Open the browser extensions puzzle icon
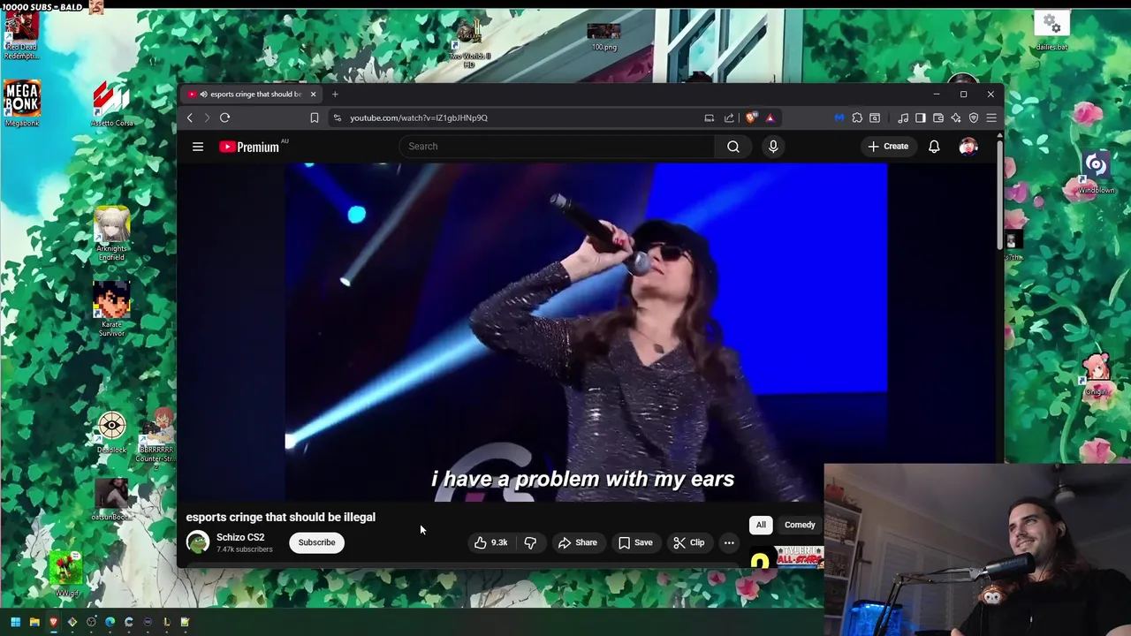Viewport: 1131px width, 636px height. click(x=857, y=117)
